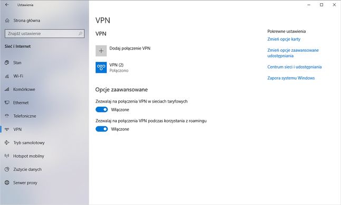The image size is (341, 205).
Task: Click the globe icon for Serwer proxy
Action: [x=7, y=182]
